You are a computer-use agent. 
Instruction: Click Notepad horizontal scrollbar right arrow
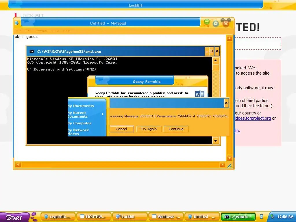(222, 165)
